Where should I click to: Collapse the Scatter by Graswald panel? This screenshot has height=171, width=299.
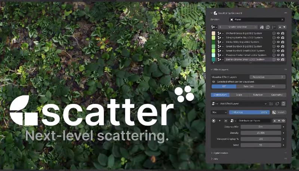pyautogui.click(x=211, y=13)
